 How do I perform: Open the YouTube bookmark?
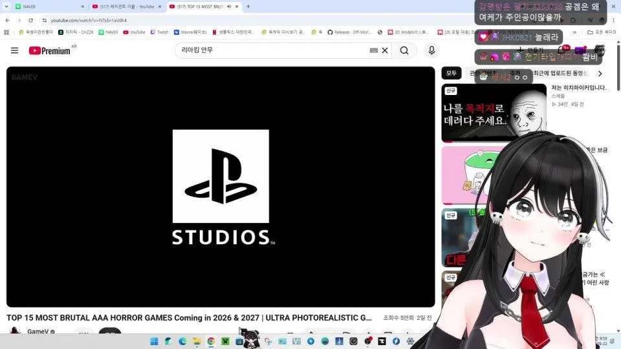pos(135,32)
